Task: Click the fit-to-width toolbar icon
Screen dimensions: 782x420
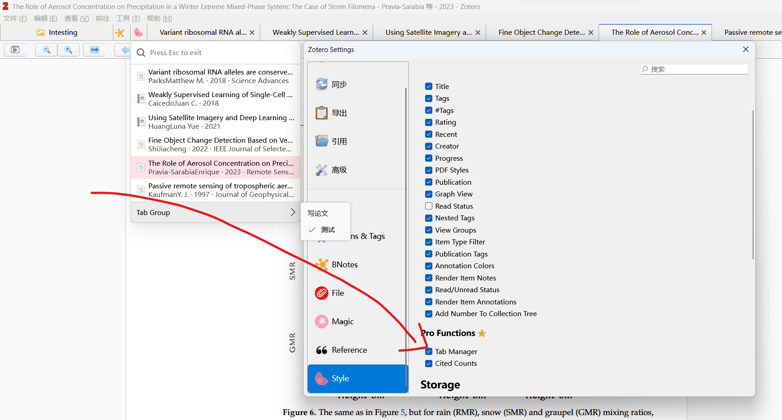Action: [x=94, y=50]
